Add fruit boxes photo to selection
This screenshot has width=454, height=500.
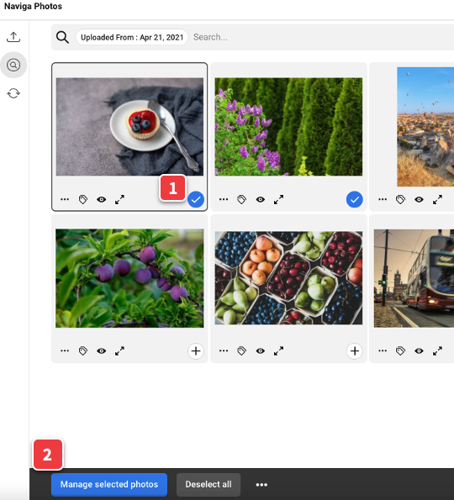[x=355, y=351]
